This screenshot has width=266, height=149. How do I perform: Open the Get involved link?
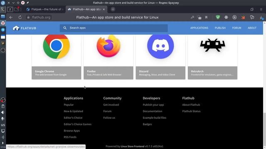[111, 105]
